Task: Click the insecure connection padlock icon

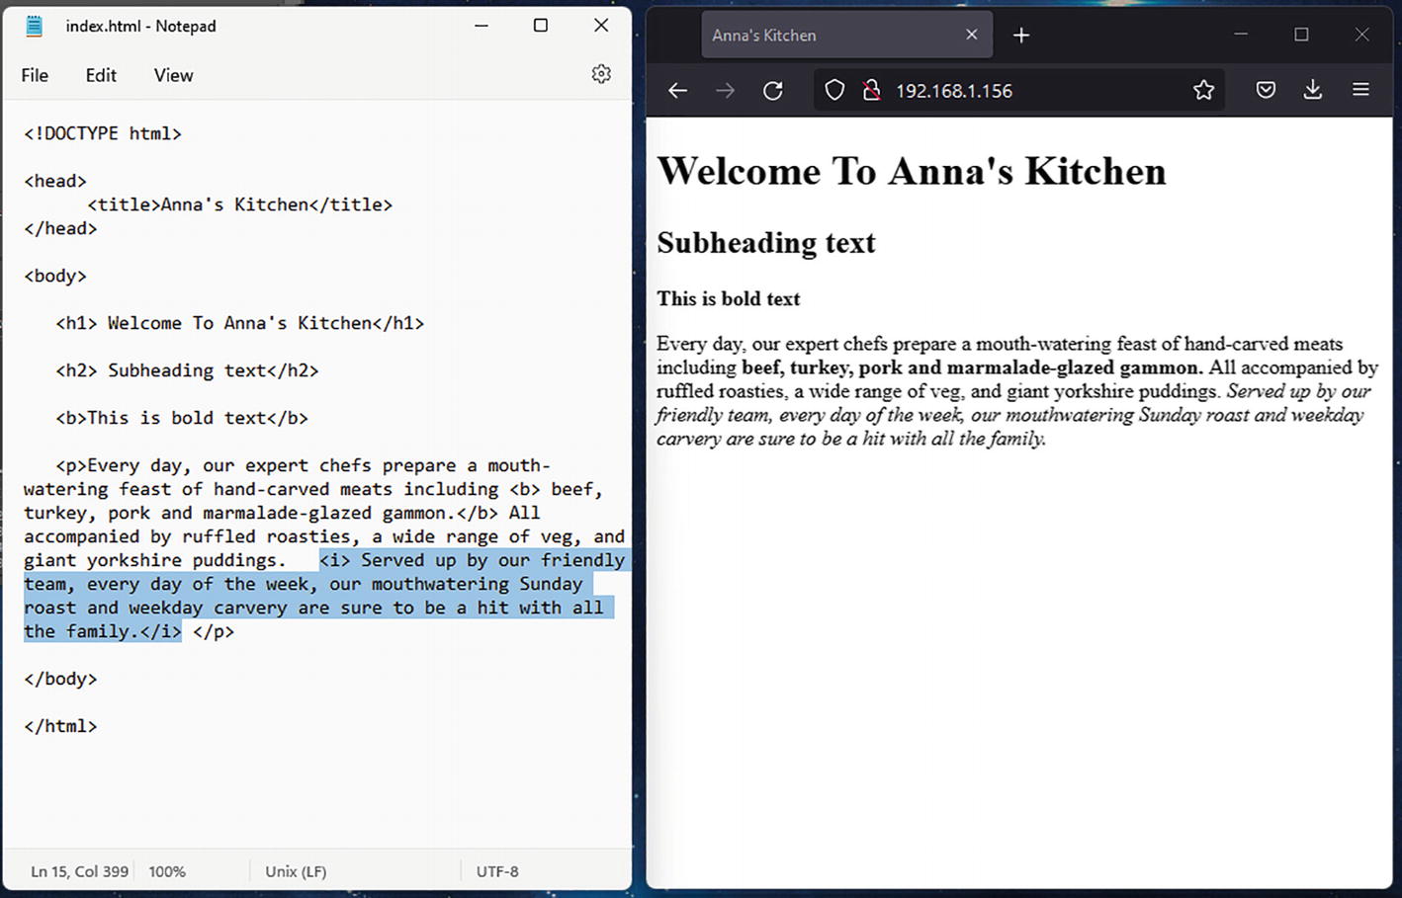Action: tap(871, 91)
